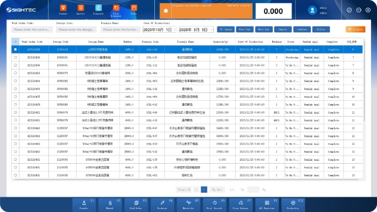
Task: Click the Machine column header
Action: click(x=277, y=42)
